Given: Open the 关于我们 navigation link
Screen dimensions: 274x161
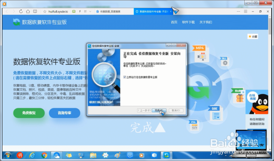Looking at the screenshot, I should tap(206, 22).
